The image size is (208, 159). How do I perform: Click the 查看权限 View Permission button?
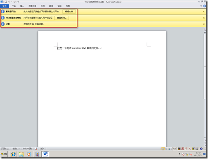[61, 18]
